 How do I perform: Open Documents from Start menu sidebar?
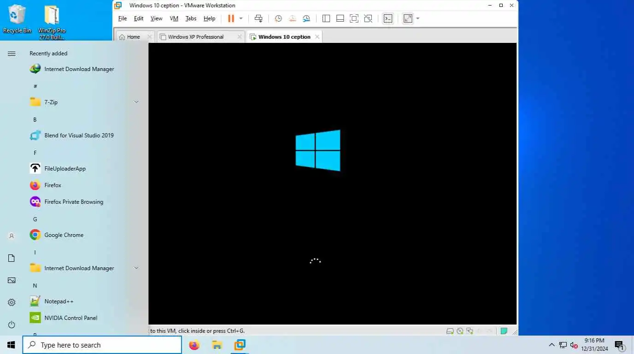click(x=12, y=258)
